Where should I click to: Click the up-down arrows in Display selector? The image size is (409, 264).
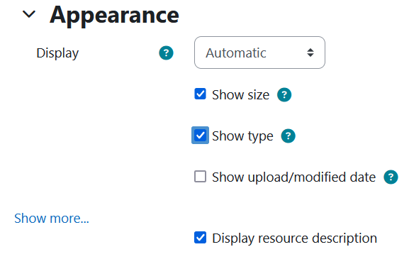click(x=310, y=53)
